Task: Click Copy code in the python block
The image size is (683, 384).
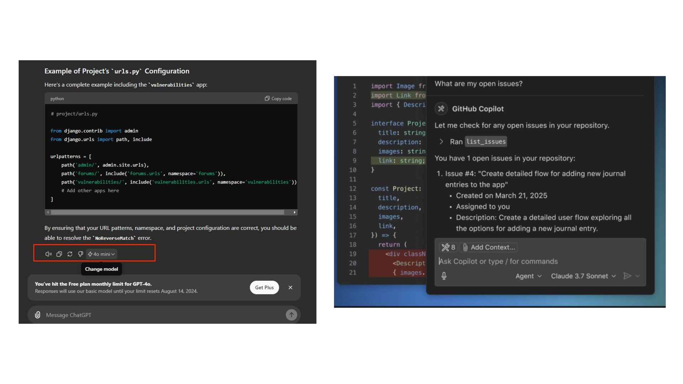Action: pos(278,98)
